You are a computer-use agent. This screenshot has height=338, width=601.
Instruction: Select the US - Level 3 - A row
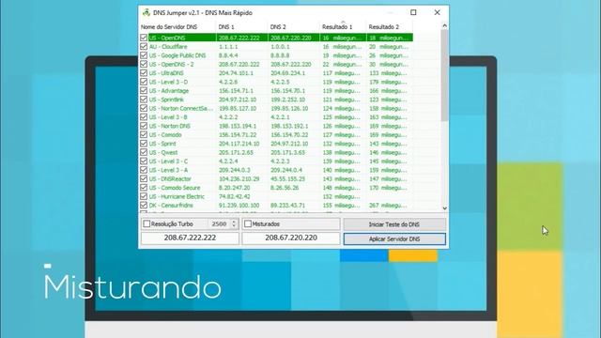[x=276, y=170]
